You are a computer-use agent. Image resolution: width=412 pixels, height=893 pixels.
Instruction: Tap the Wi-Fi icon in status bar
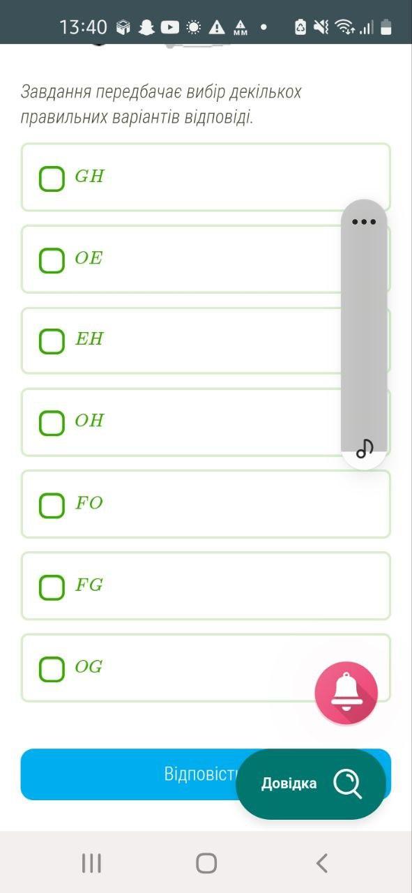(x=344, y=27)
